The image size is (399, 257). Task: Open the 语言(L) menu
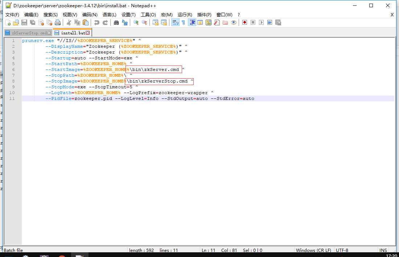pos(110,15)
